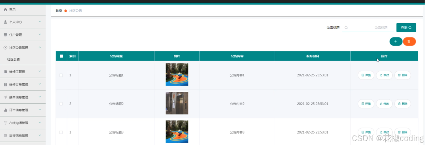Open the 订单信息管理 sidebar menu
425x145 pixels.
[23, 110]
